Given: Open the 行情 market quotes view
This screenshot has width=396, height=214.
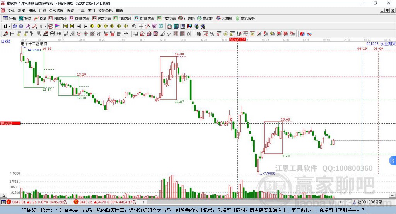Looking at the screenshot, I should pyautogui.click(x=10, y=19).
